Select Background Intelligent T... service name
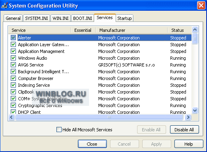This screenshot has height=152, width=207. pos(43,72)
